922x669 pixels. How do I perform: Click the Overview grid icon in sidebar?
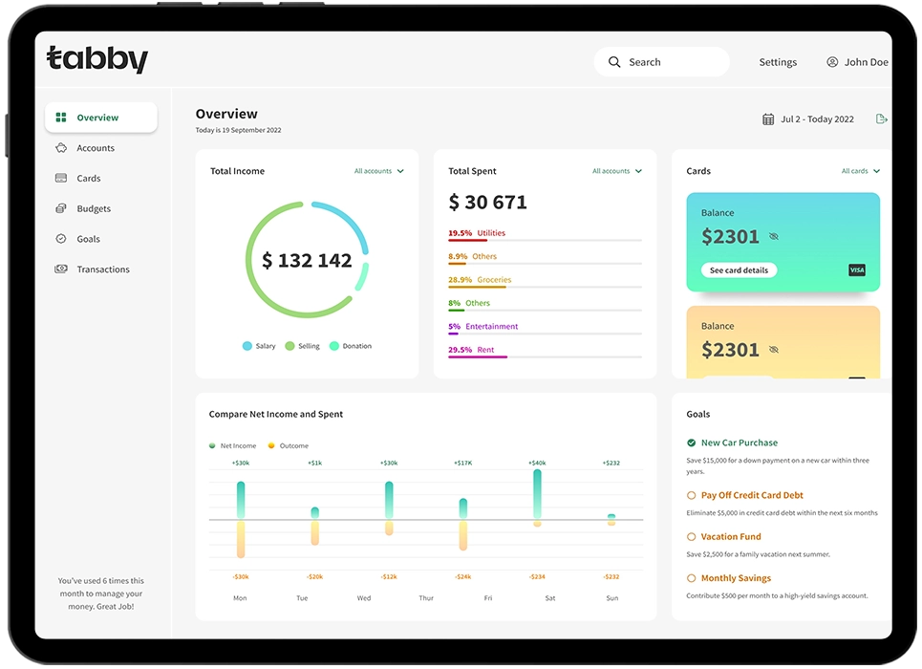coord(61,118)
